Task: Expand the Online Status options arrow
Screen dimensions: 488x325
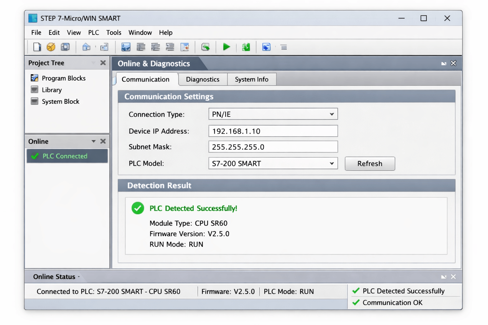Action: pos(79,277)
